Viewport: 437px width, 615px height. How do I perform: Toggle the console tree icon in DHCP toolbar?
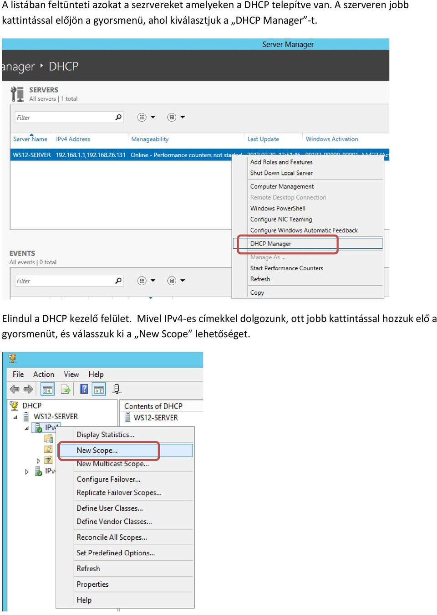[x=47, y=389]
